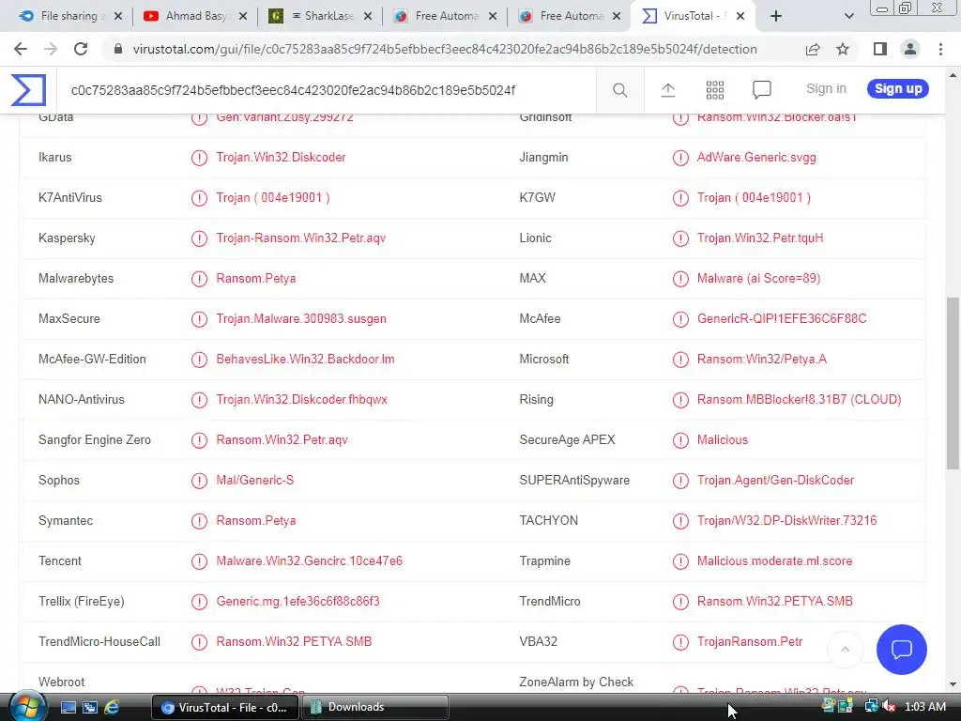Image resolution: width=961 pixels, height=721 pixels.
Task: Click the Sign up button
Action: coord(898,88)
